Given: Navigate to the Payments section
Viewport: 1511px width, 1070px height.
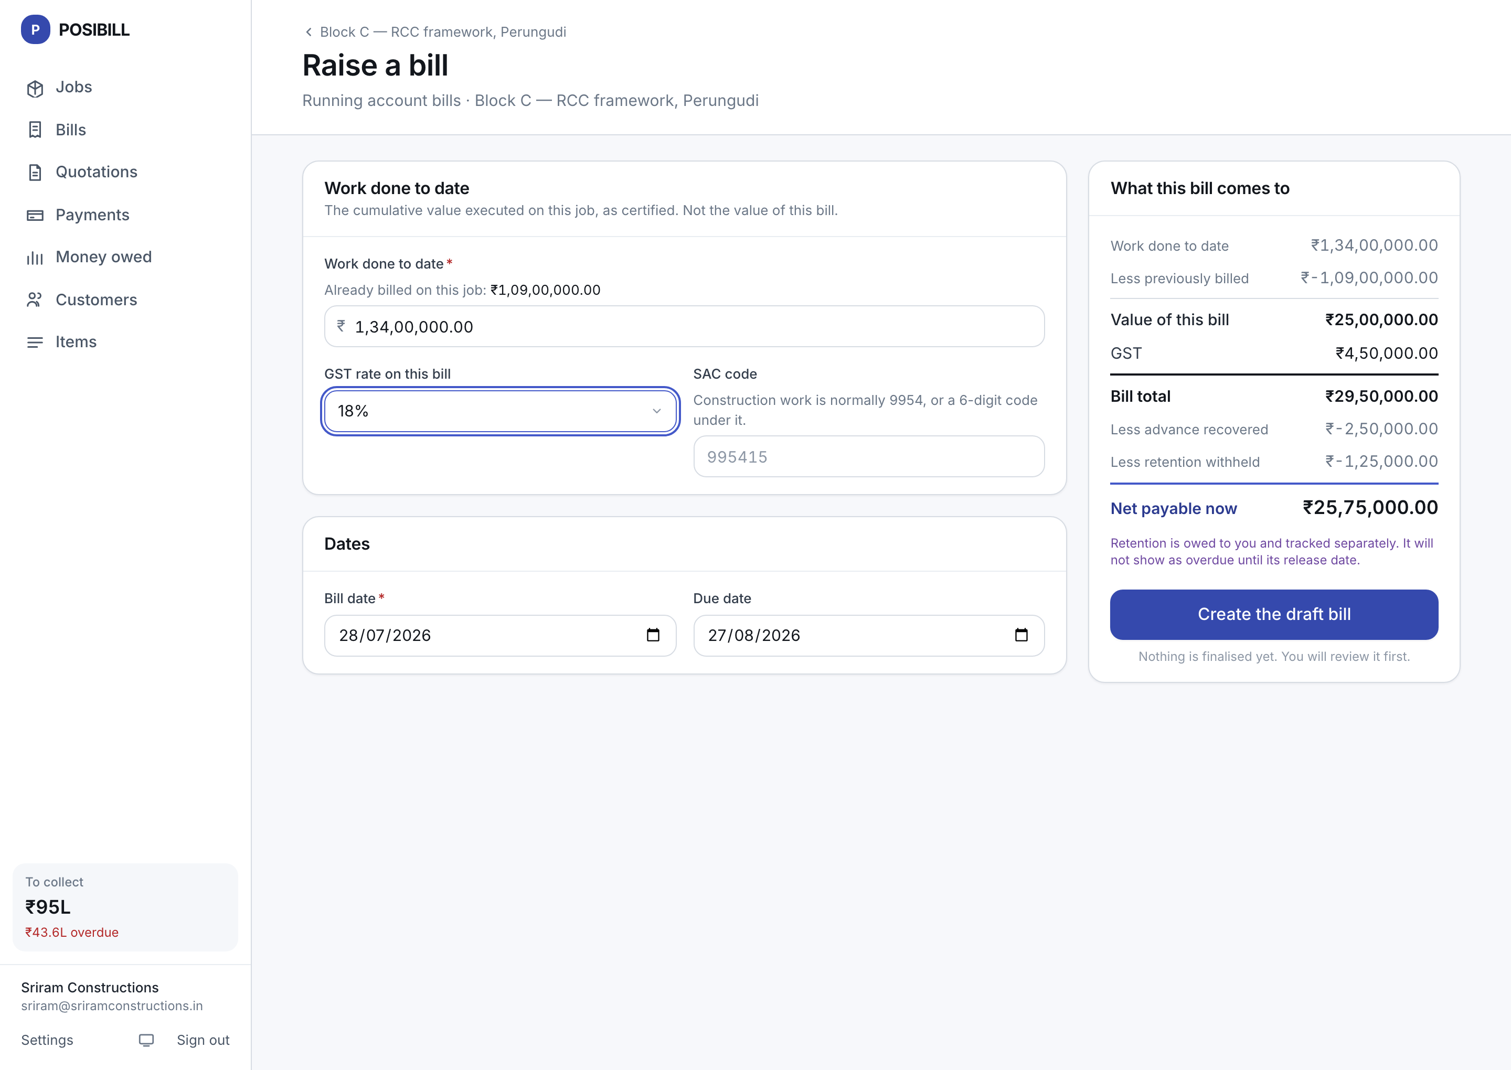Looking at the screenshot, I should pos(125,215).
